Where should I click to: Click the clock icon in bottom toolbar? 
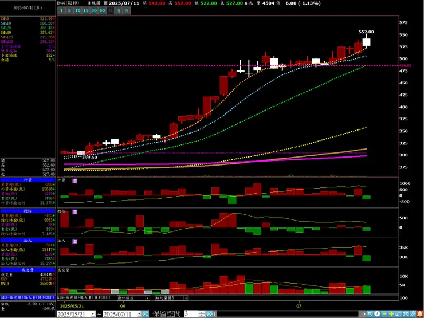pyautogui.click(x=376, y=313)
